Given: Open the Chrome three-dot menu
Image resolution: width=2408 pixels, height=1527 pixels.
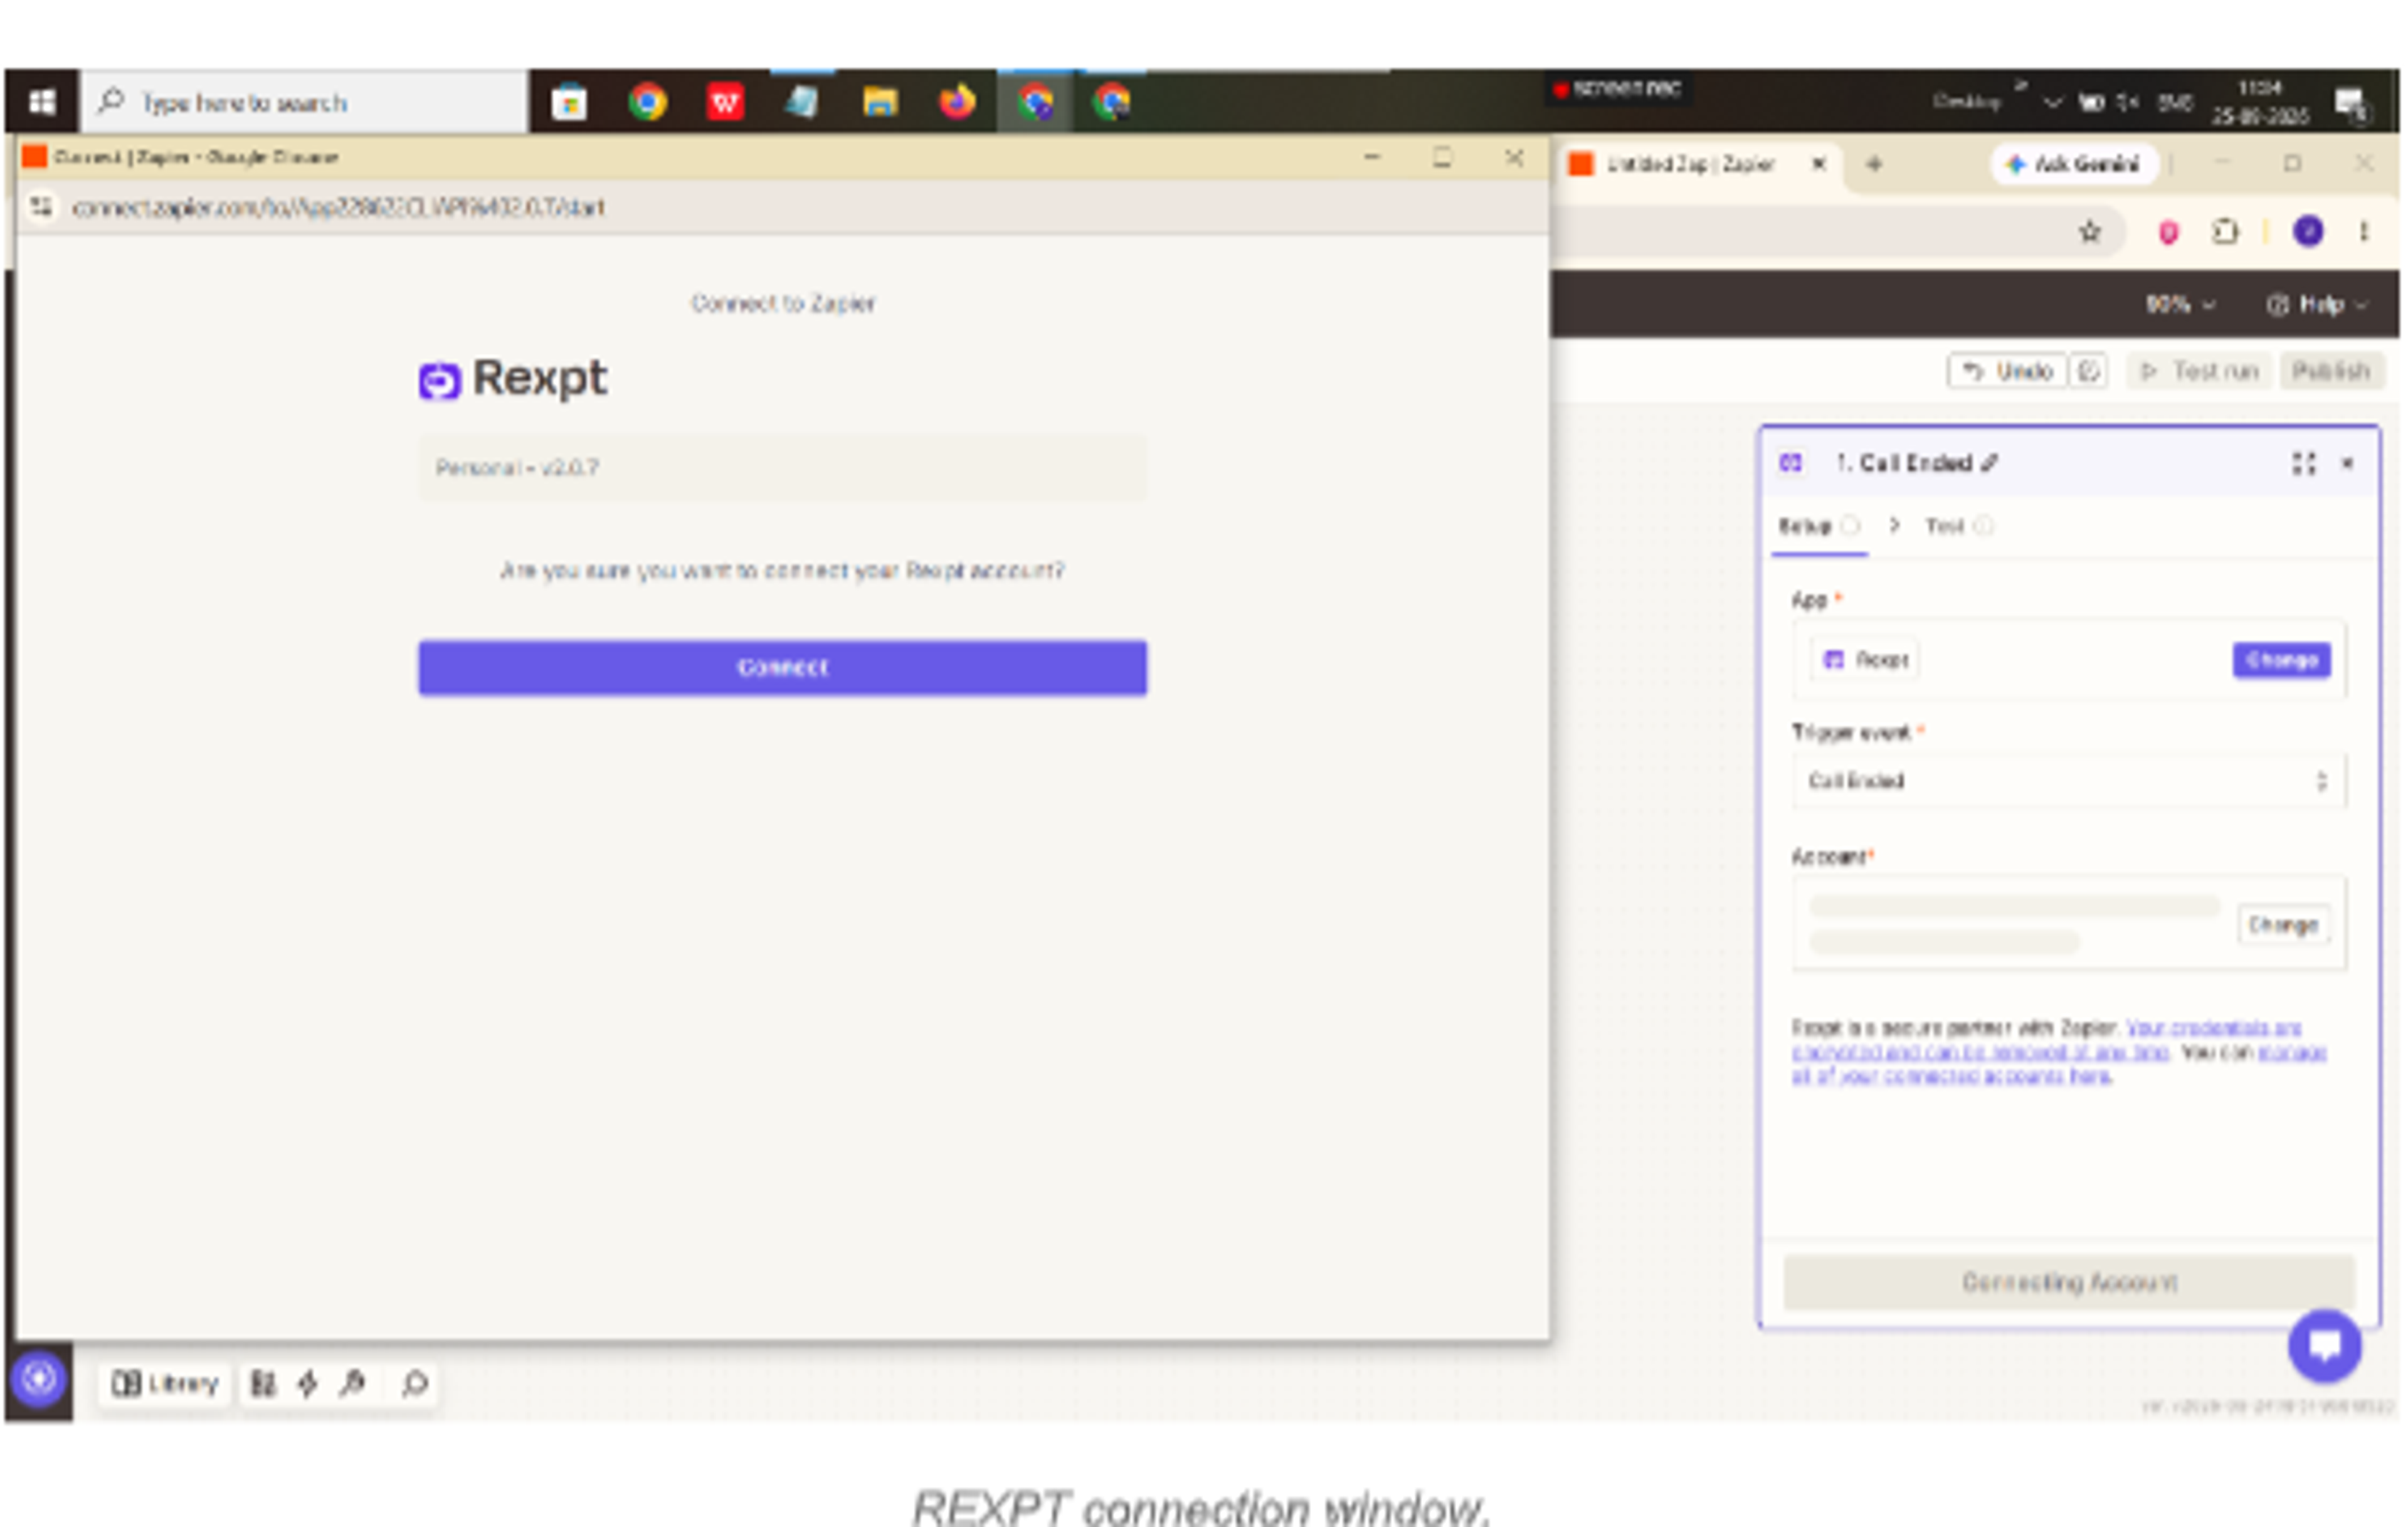Looking at the screenshot, I should coord(2363,232).
